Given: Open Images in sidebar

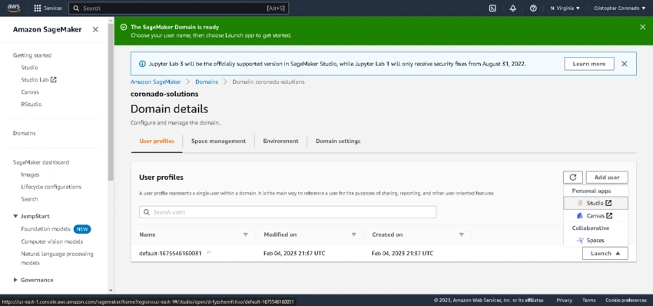Looking at the screenshot, I should [30, 175].
